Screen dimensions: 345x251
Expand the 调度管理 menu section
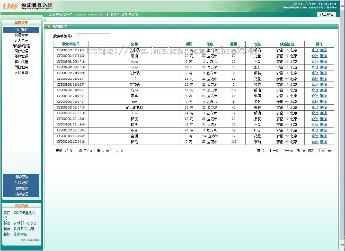[x=21, y=188]
